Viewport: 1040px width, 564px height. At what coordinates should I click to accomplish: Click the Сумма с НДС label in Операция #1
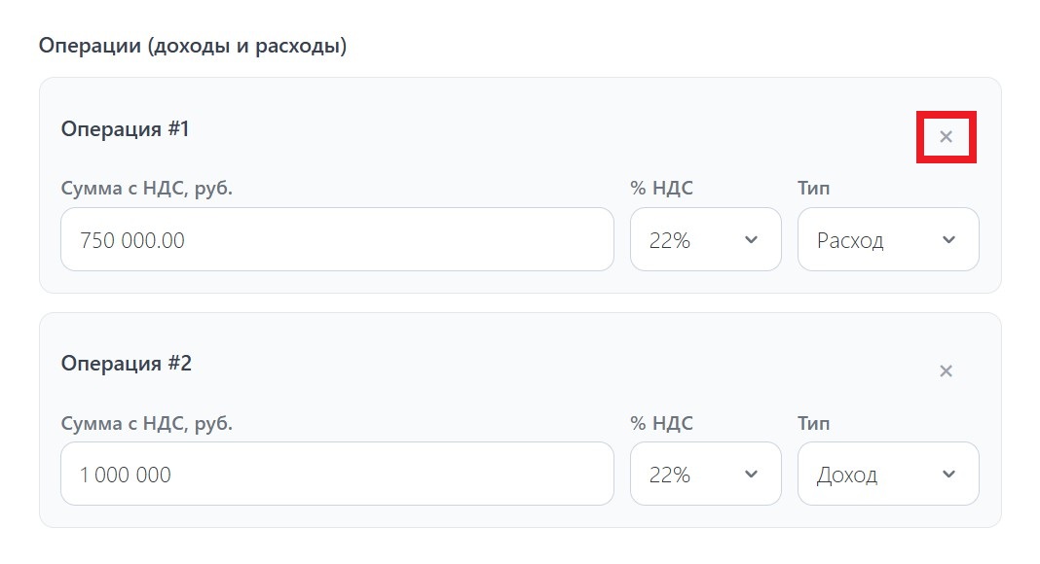(148, 188)
